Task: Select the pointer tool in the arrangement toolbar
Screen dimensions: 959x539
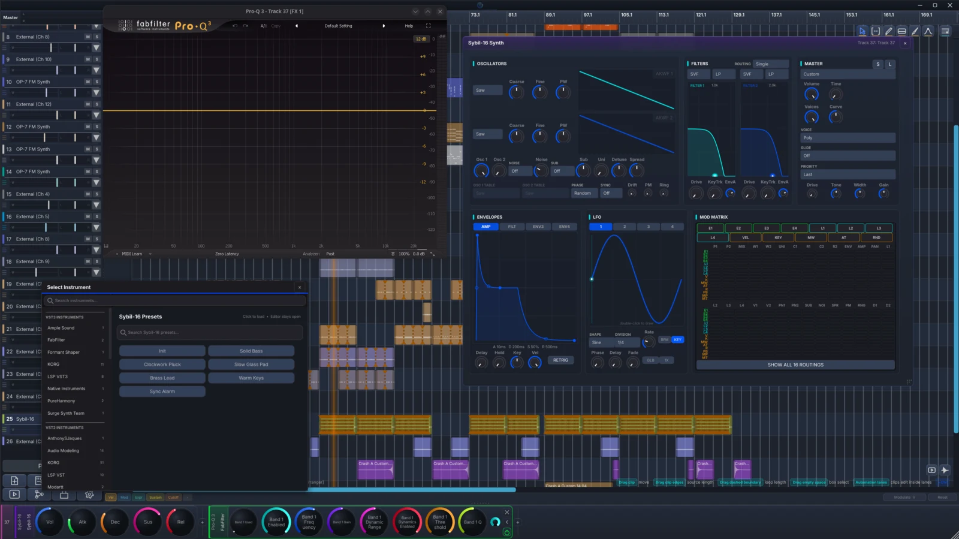Action: click(x=862, y=31)
